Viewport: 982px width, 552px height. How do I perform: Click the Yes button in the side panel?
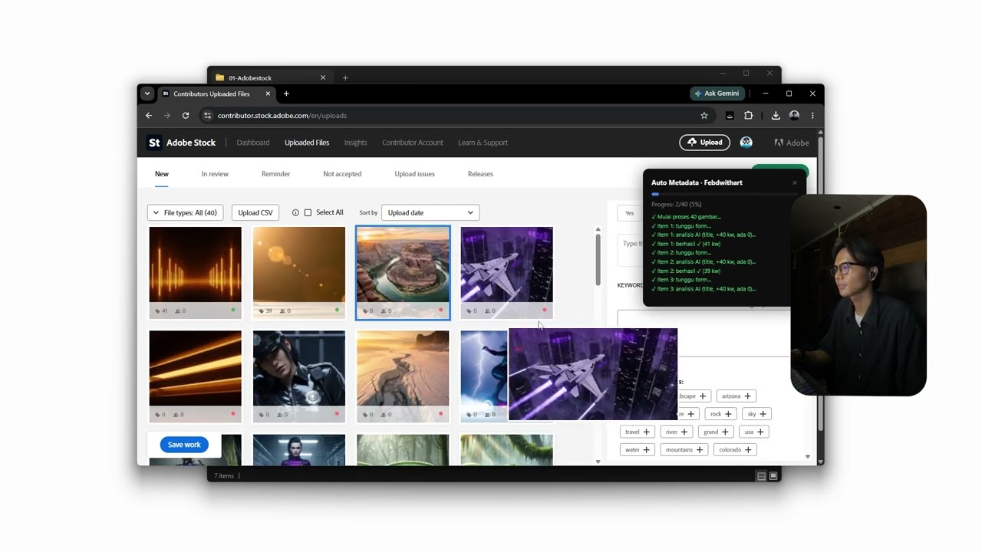coord(629,213)
